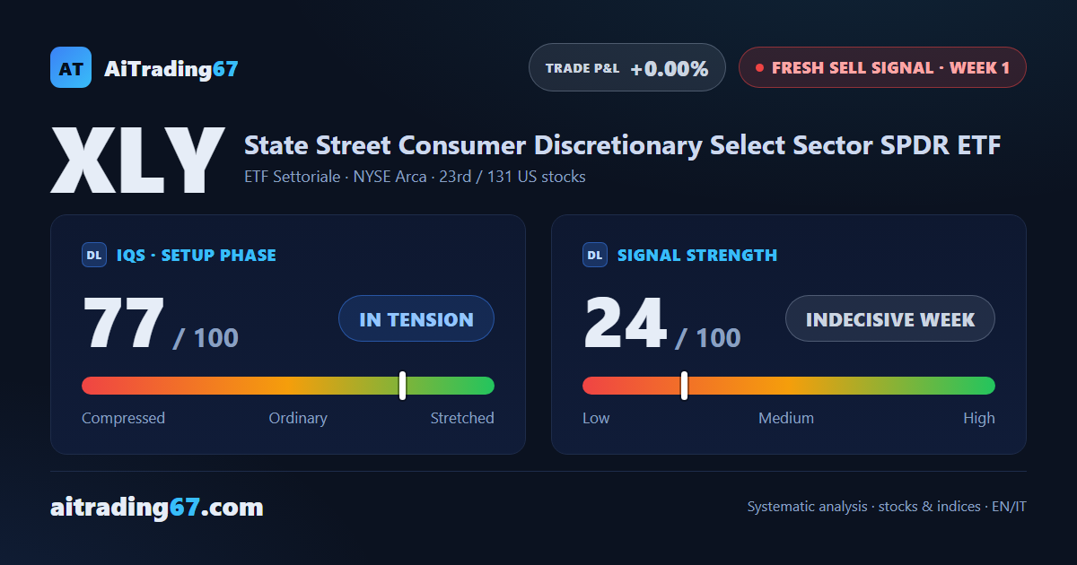The image size is (1077, 565).
Task: Click the Compressed label under IQS gauge
Action: tap(123, 418)
